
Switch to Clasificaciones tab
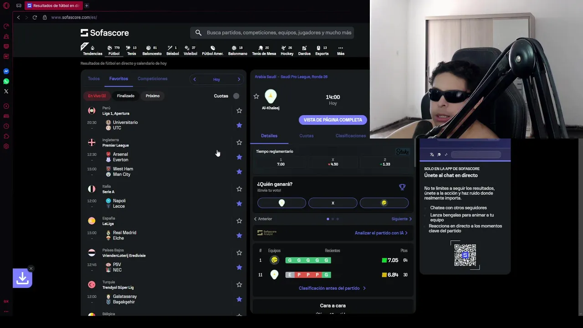pos(351,136)
